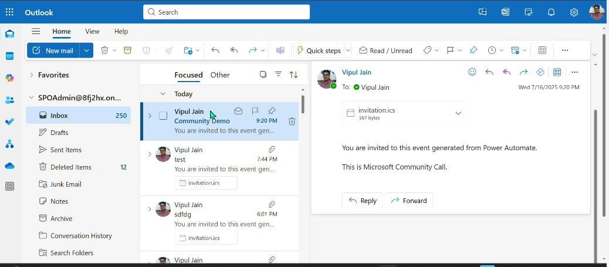The height and width of the screenshot is (267, 609).
Task: Open the View ribbon tab
Action: 92,32
